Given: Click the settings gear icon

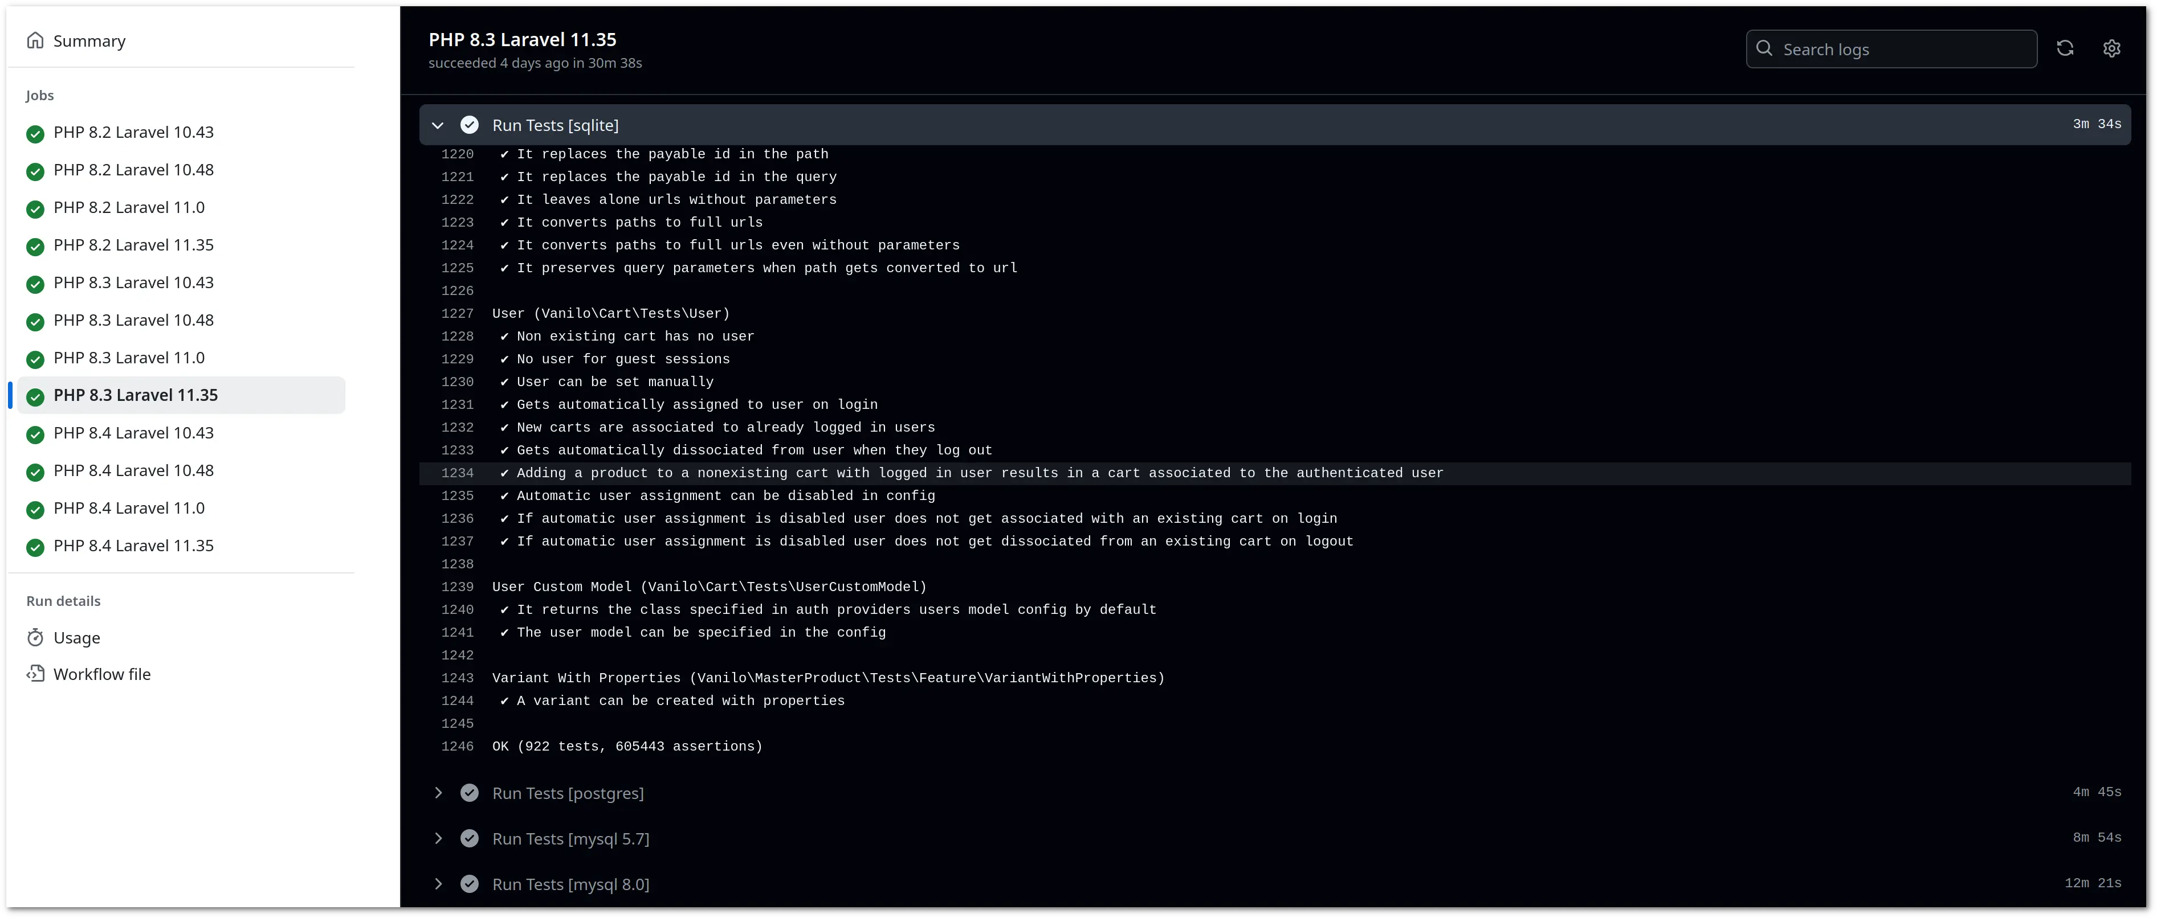Looking at the screenshot, I should [2114, 48].
